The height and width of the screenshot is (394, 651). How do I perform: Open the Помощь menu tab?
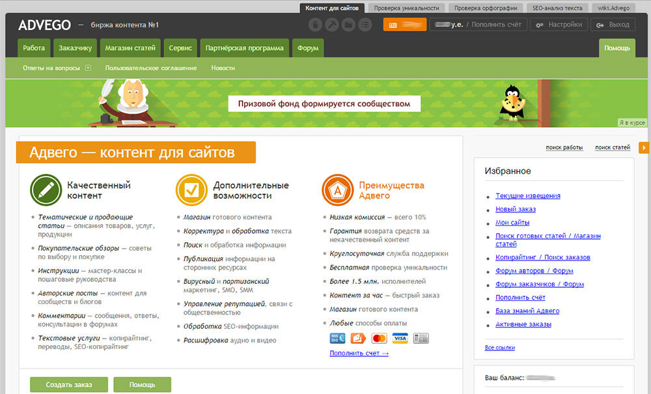pyautogui.click(x=617, y=48)
